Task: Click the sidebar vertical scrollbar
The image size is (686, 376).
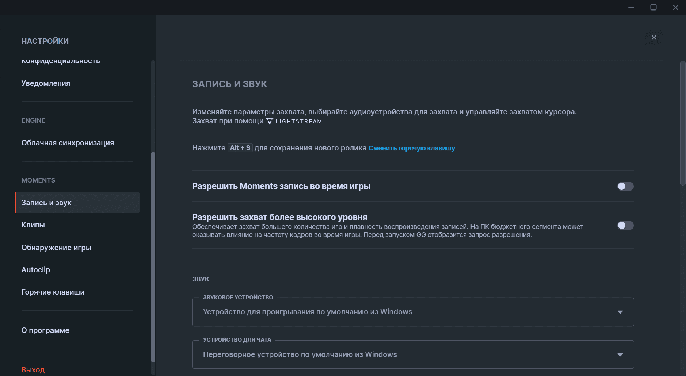Action: (x=153, y=256)
